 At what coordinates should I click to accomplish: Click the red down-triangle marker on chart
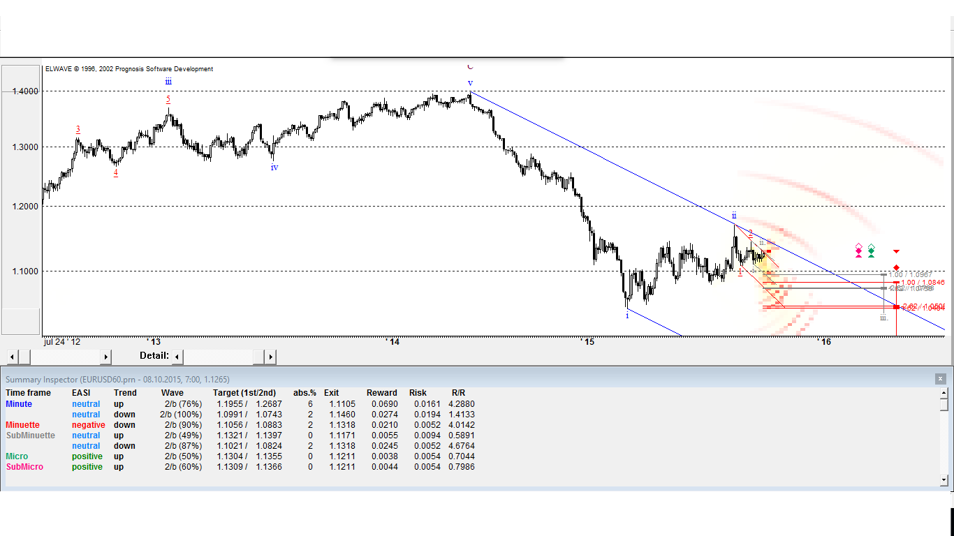896,251
